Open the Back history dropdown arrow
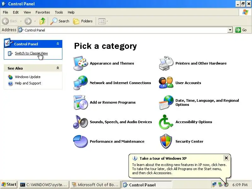Image resolution: width=252 pixels, height=189 pixels. tap(21, 21)
